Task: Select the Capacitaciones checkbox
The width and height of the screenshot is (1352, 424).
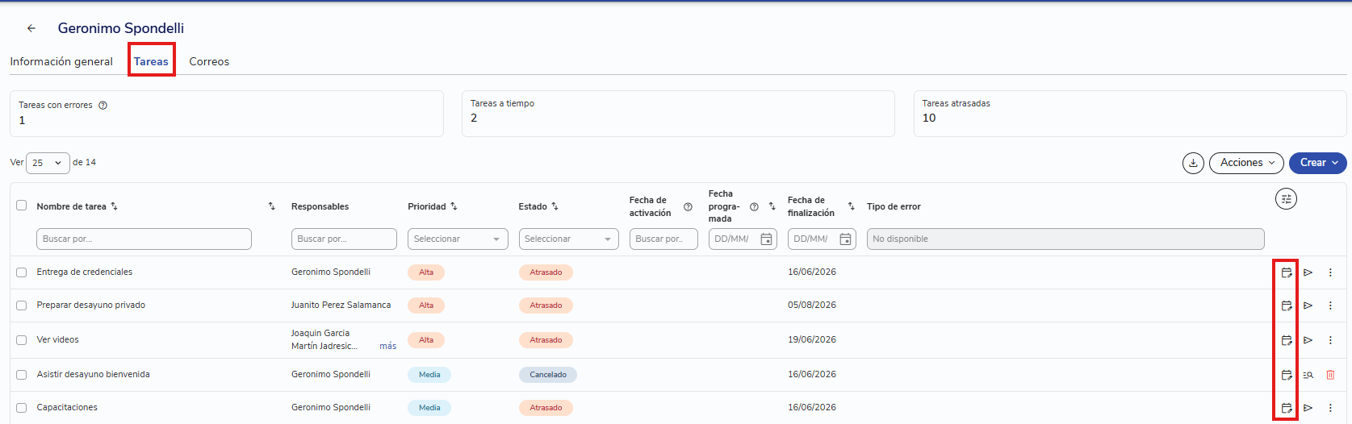Action: point(22,408)
